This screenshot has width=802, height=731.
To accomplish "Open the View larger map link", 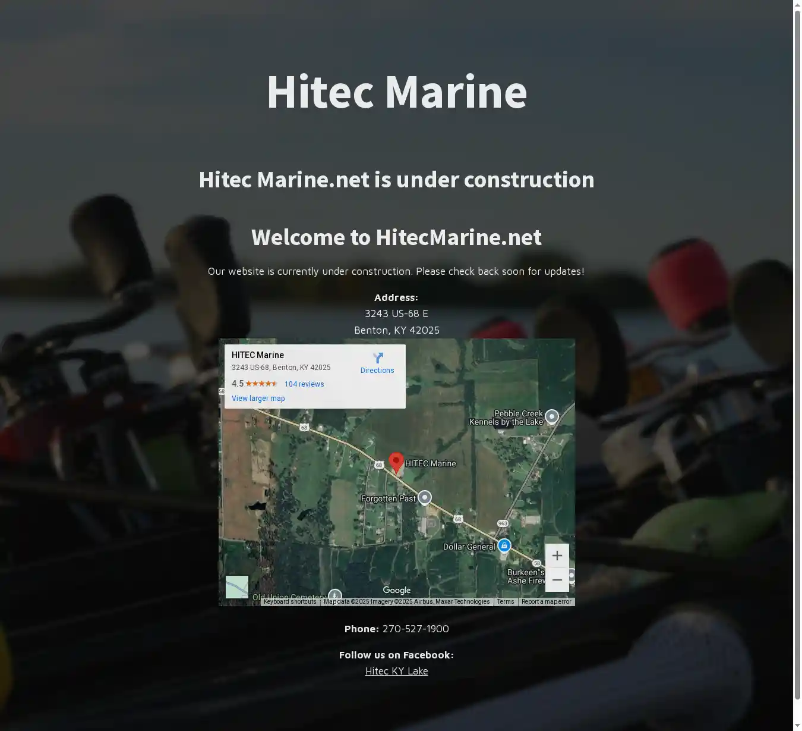I will coord(258,399).
